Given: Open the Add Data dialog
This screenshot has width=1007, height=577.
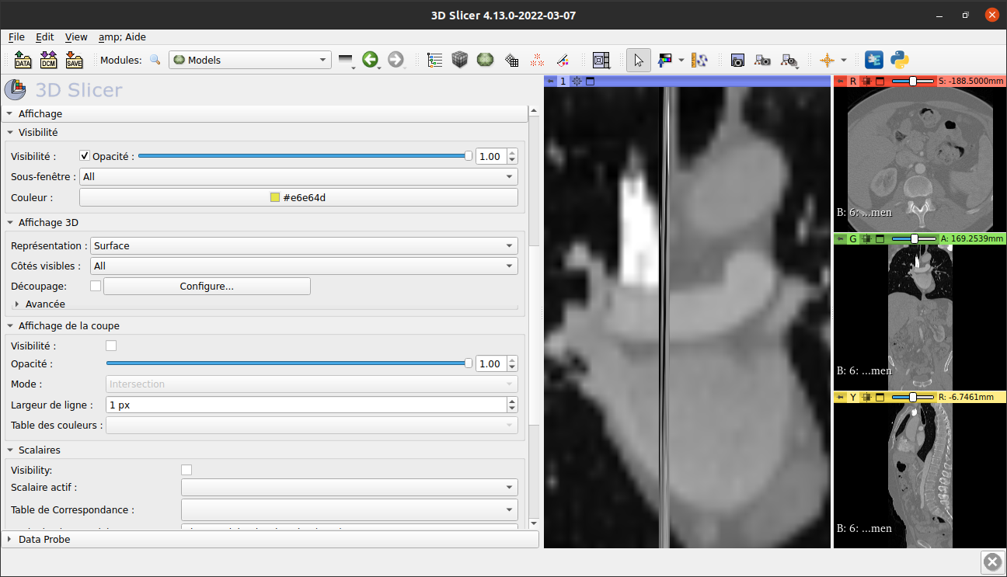Looking at the screenshot, I should pyautogui.click(x=23, y=60).
